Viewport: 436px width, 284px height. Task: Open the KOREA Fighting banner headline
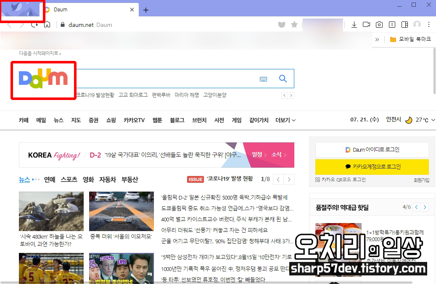(x=172, y=155)
